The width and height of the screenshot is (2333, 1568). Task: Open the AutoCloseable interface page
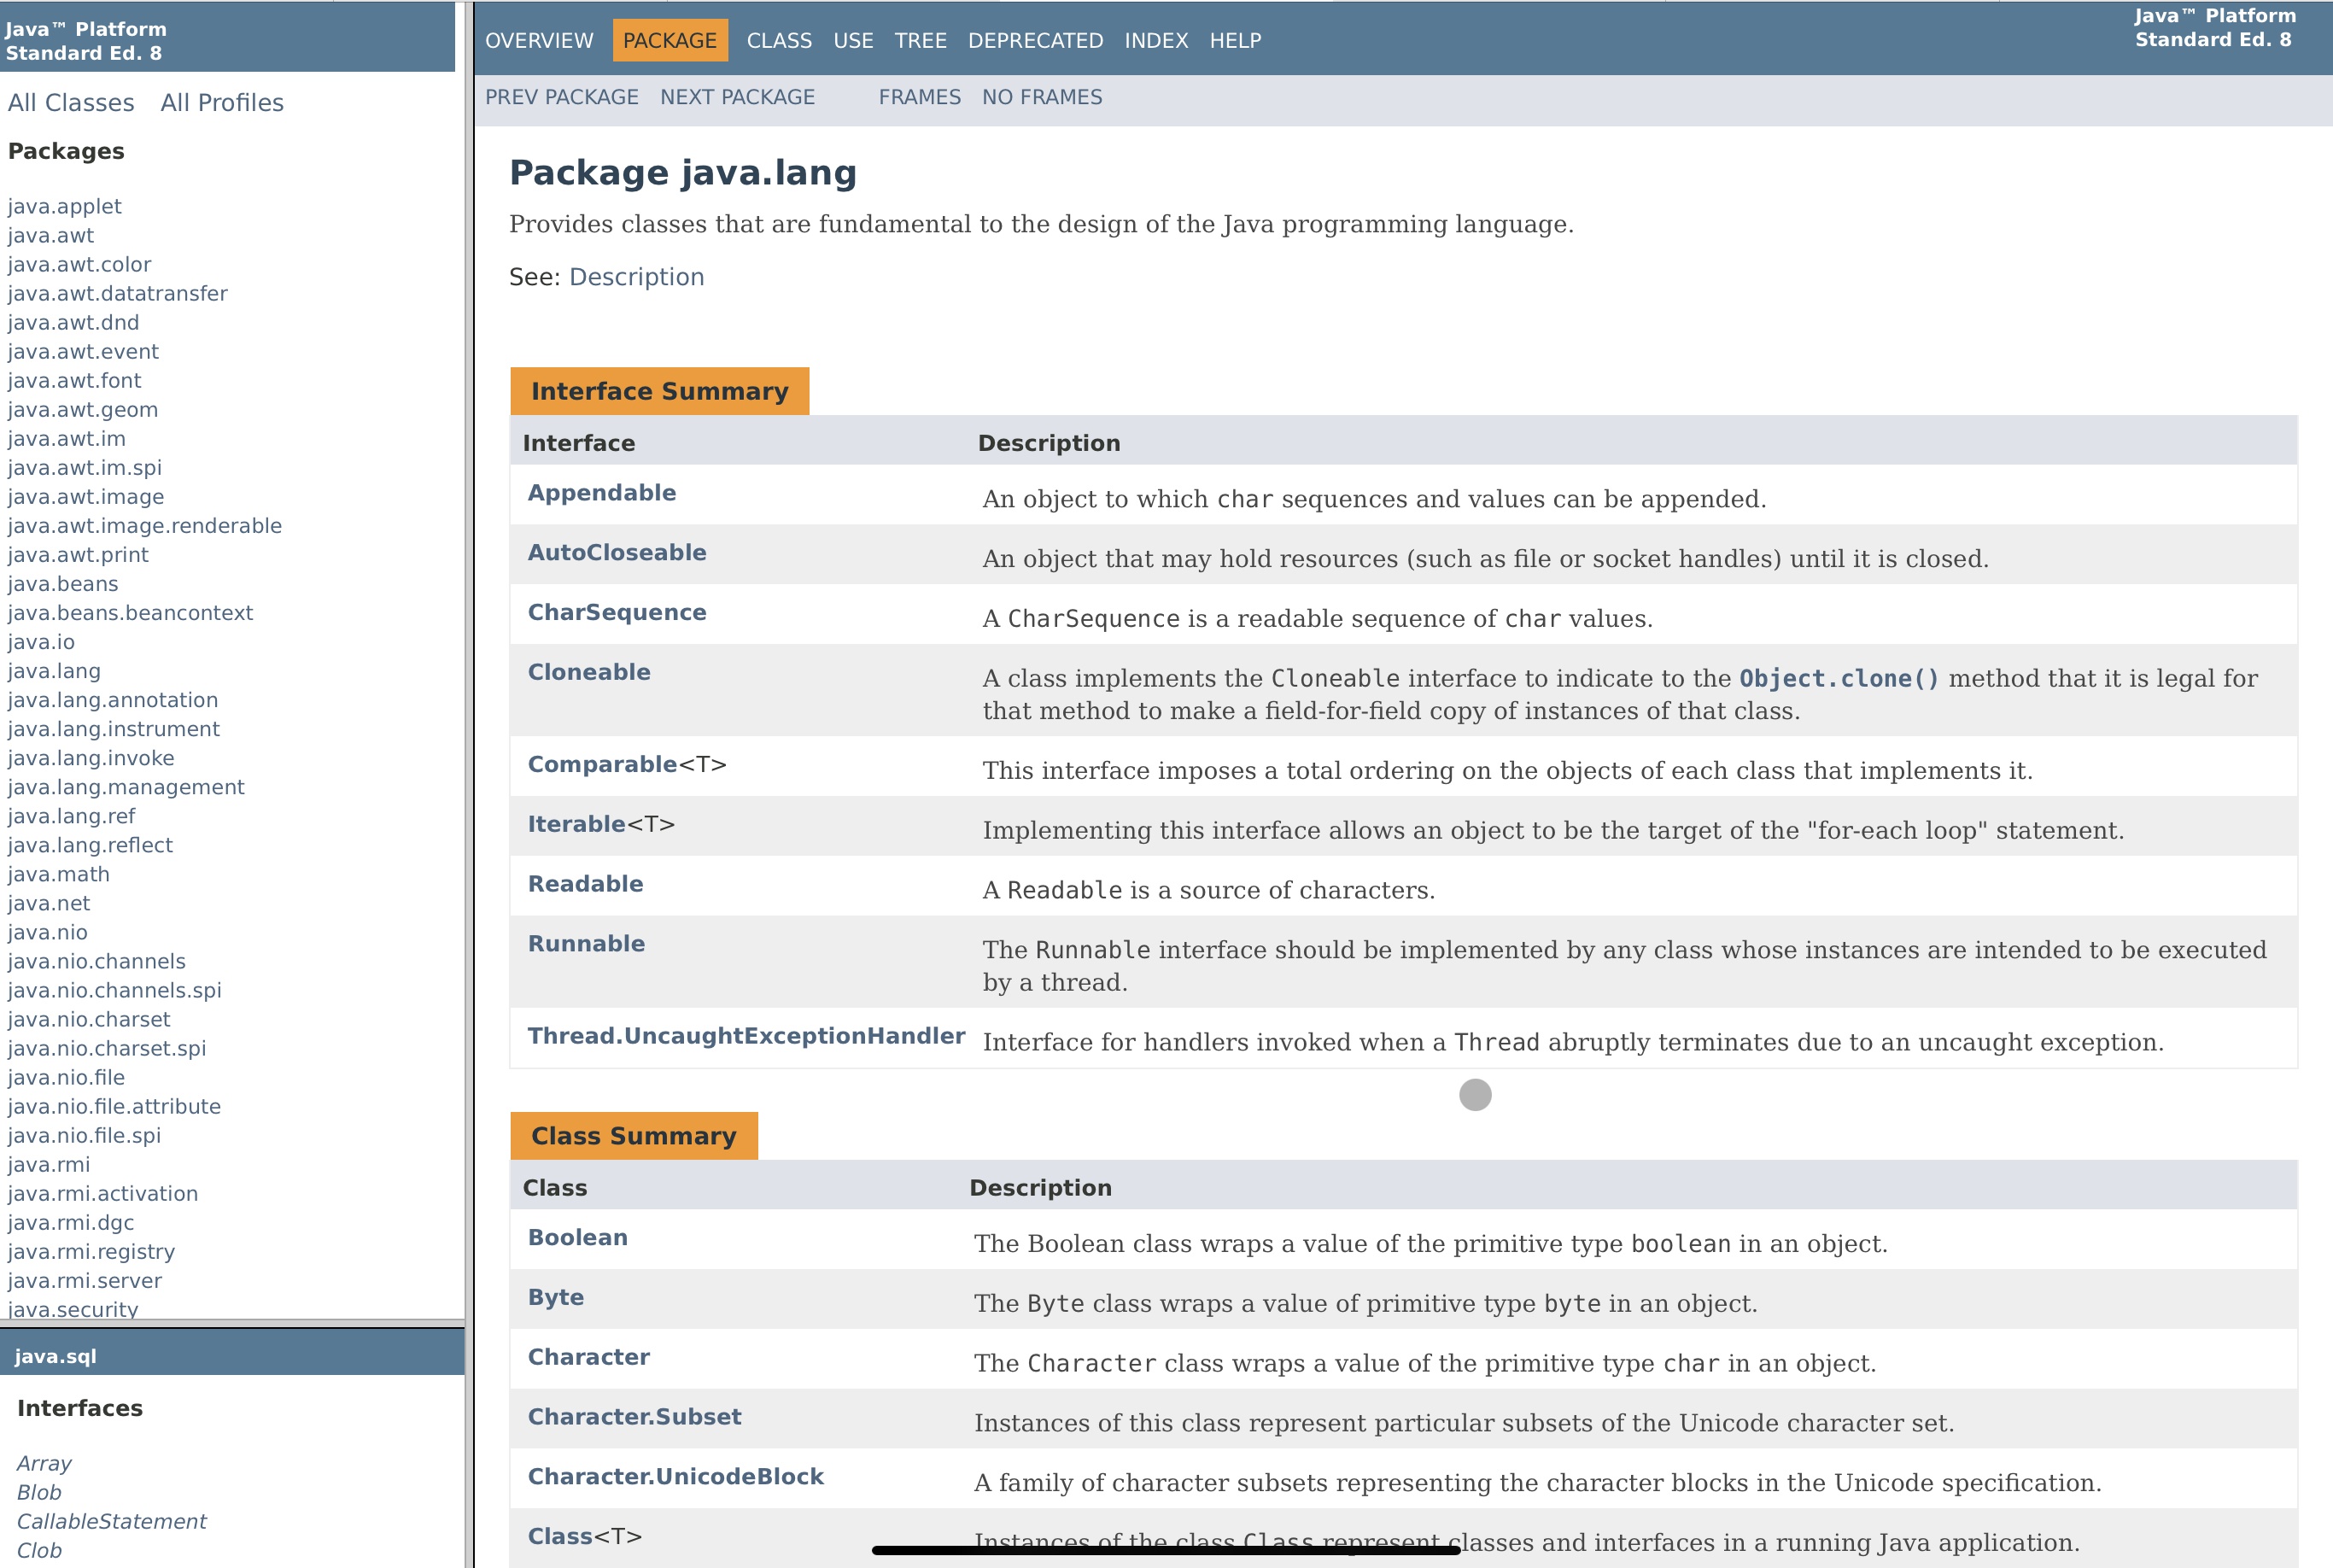pos(617,553)
